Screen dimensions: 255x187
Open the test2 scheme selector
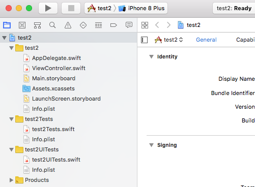click(x=99, y=8)
